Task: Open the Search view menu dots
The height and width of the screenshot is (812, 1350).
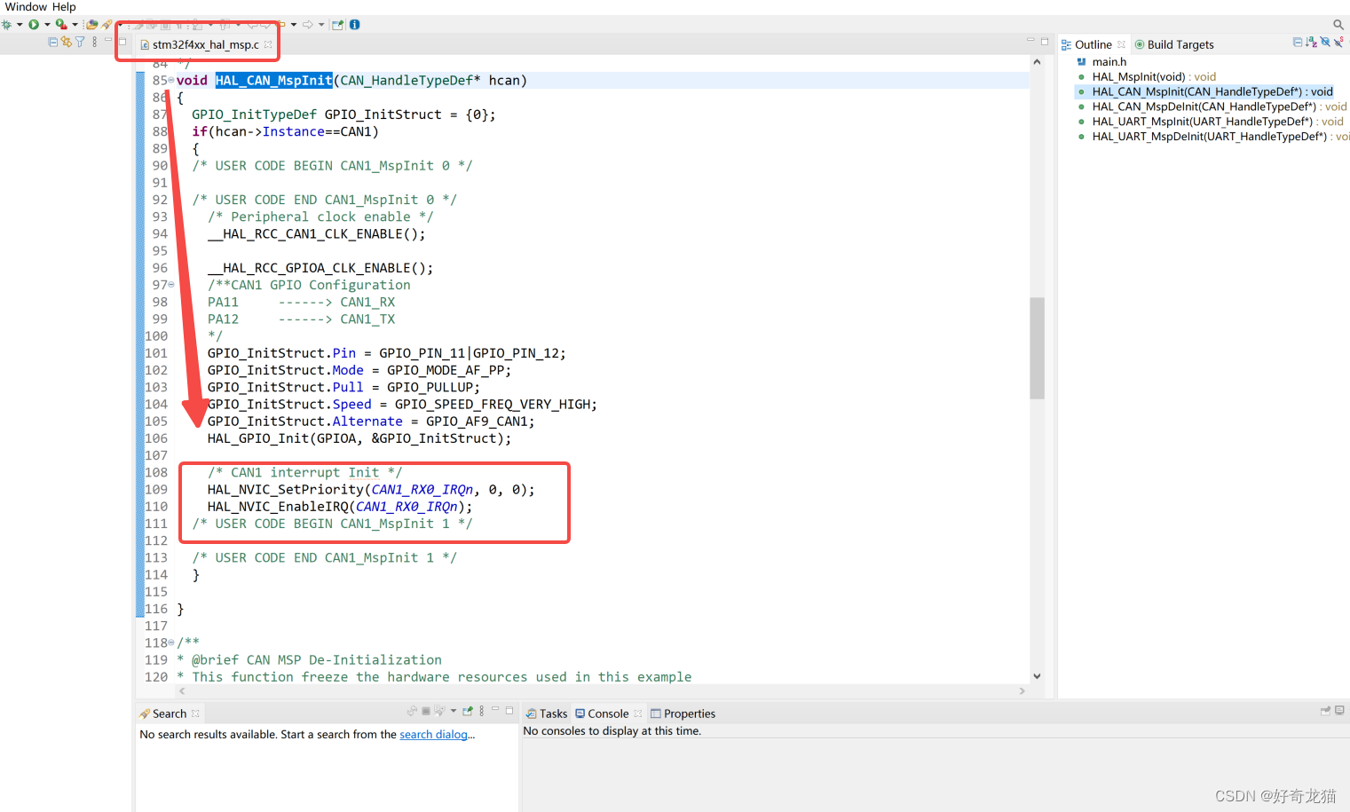Action: click(482, 711)
